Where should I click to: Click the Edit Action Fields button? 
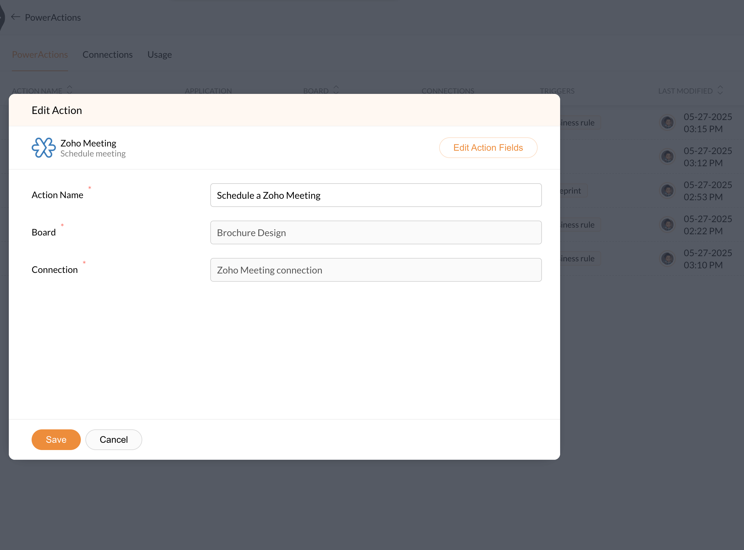click(488, 148)
